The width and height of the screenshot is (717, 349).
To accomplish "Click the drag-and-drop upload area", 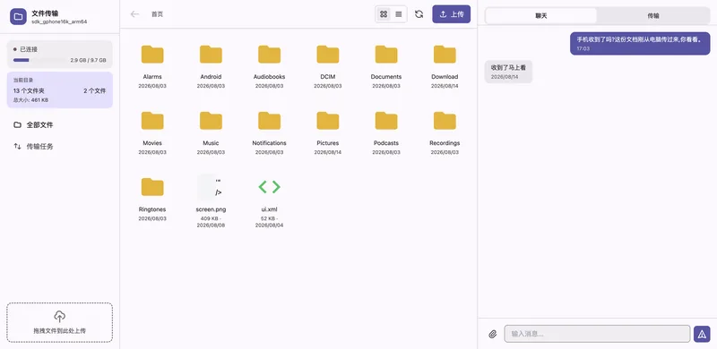I will [x=59, y=322].
